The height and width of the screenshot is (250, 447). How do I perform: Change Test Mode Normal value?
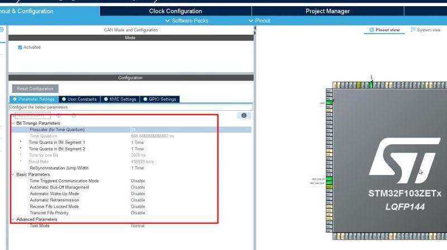pyautogui.click(x=137, y=226)
